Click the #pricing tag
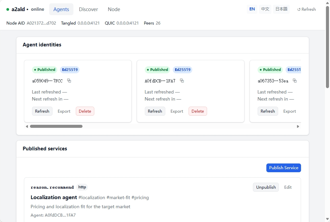The image size is (330, 222). click(x=140, y=198)
